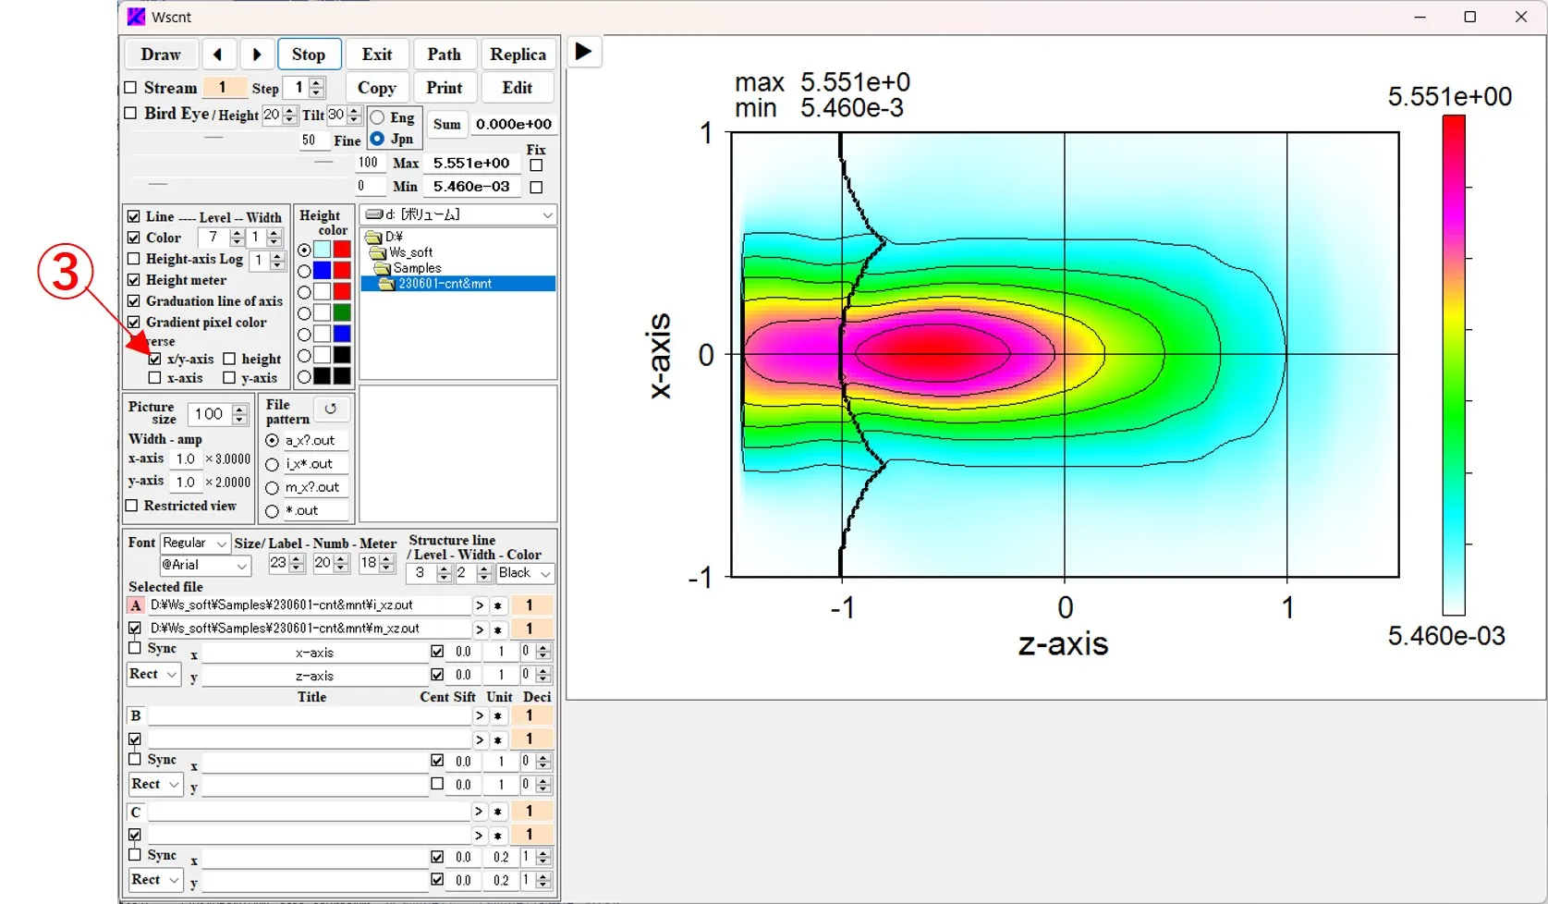This screenshot has width=1548, height=904.
Task: Click the green swatch in Height color
Action: 342,313
